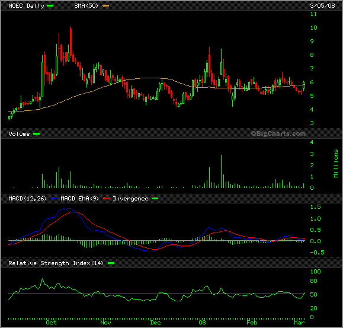The width and height of the screenshot is (343, 328).
Task: Click the 08 year label on time axis
Action: pos(203,322)
